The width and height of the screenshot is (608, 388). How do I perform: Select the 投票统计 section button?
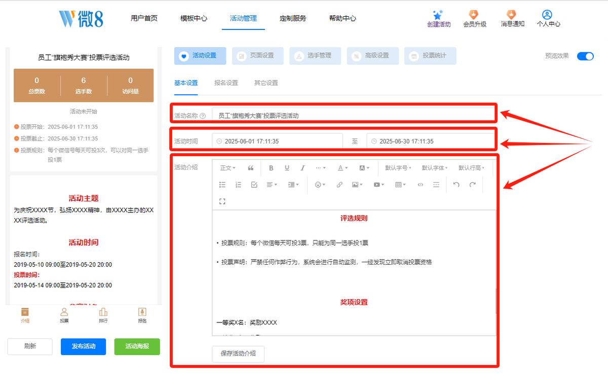[x=430, y=56]
